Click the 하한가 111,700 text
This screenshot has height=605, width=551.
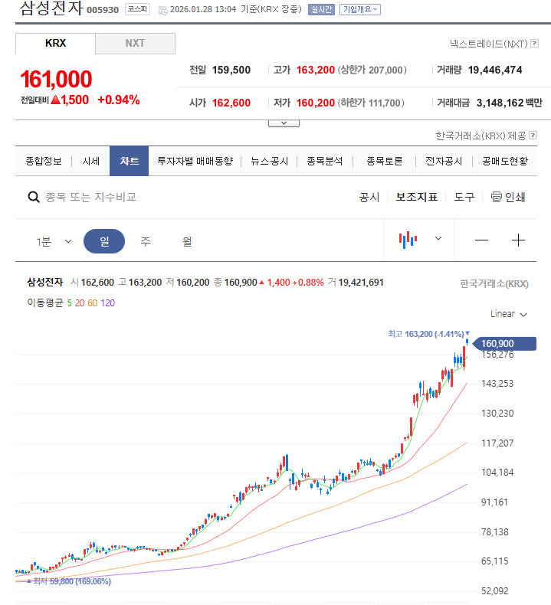tap(371, 103)
